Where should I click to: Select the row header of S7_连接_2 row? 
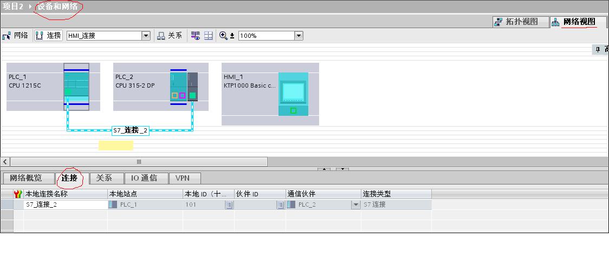point(7,204)
